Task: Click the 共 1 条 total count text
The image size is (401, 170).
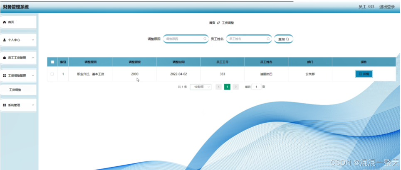Action: [x=182, y=87]
